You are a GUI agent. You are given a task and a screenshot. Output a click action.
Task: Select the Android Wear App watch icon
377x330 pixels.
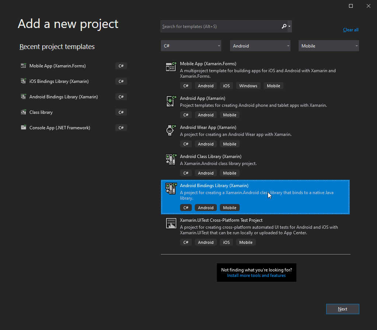tap(171, 130)
